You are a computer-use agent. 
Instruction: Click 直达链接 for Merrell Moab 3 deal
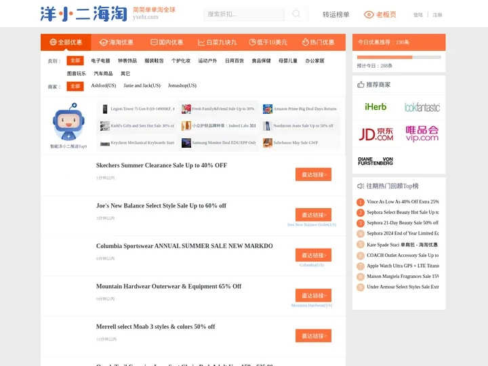pyautogui.click(x=313, y=335)
